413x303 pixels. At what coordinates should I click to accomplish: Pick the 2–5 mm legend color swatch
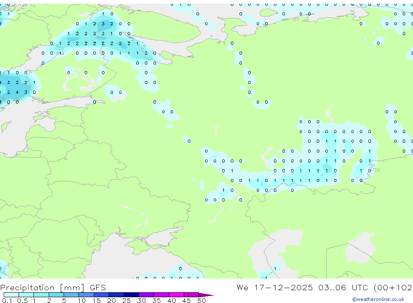coord(56,295)
